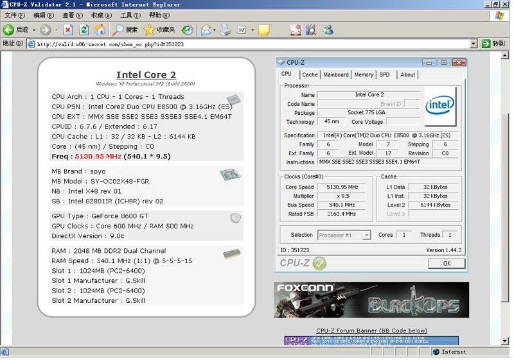Open the Edit menu (编辑)
The image size is (514, 360).
tap(44, 15)
